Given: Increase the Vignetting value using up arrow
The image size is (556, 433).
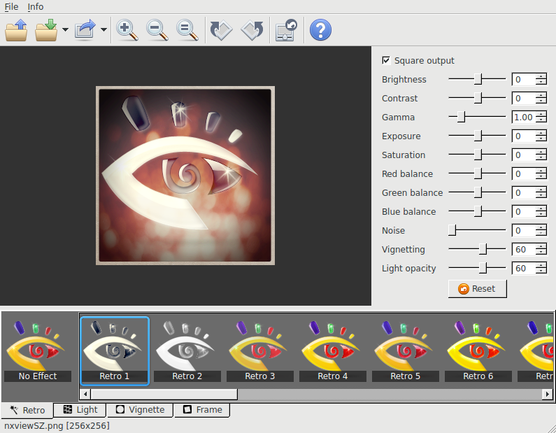Looking at the screenshot, I should click(541, 246).
